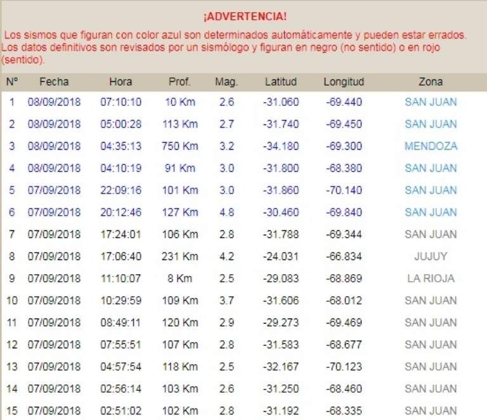487x420 pixels.
Task: Open the MENDOZA zone link in row 3
Action: pos(431,146)
